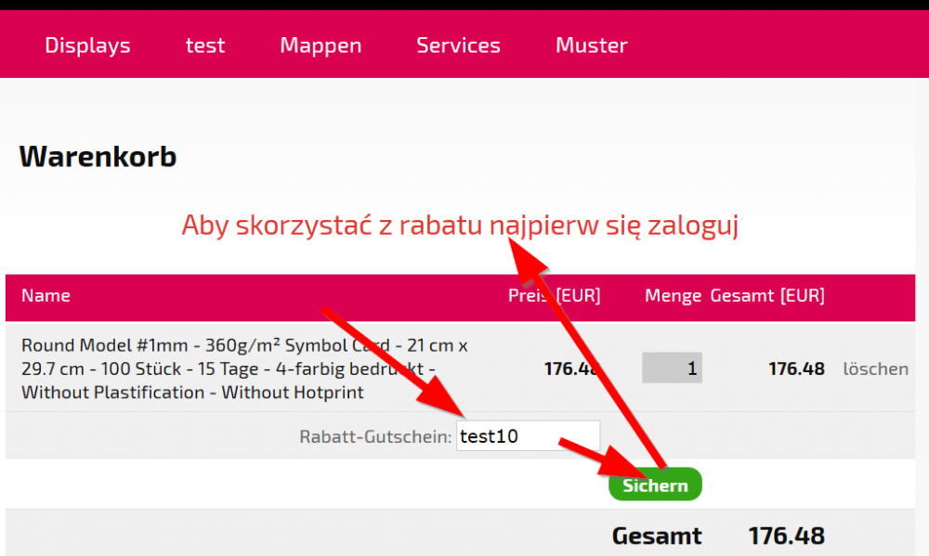Click the Preis [EUR] column header
This screenshot has width=929, height=556.
pos(554,295)
